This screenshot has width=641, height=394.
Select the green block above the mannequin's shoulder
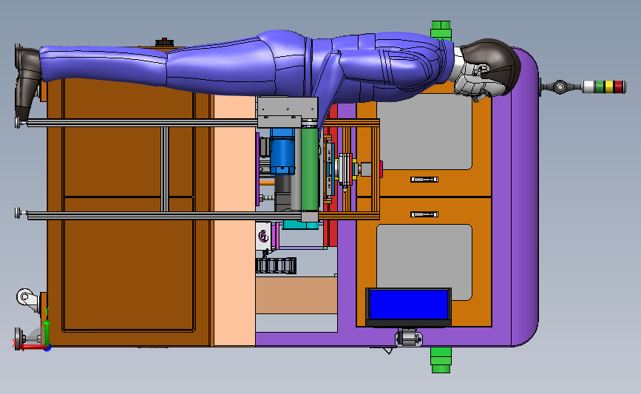coord(441,30)
